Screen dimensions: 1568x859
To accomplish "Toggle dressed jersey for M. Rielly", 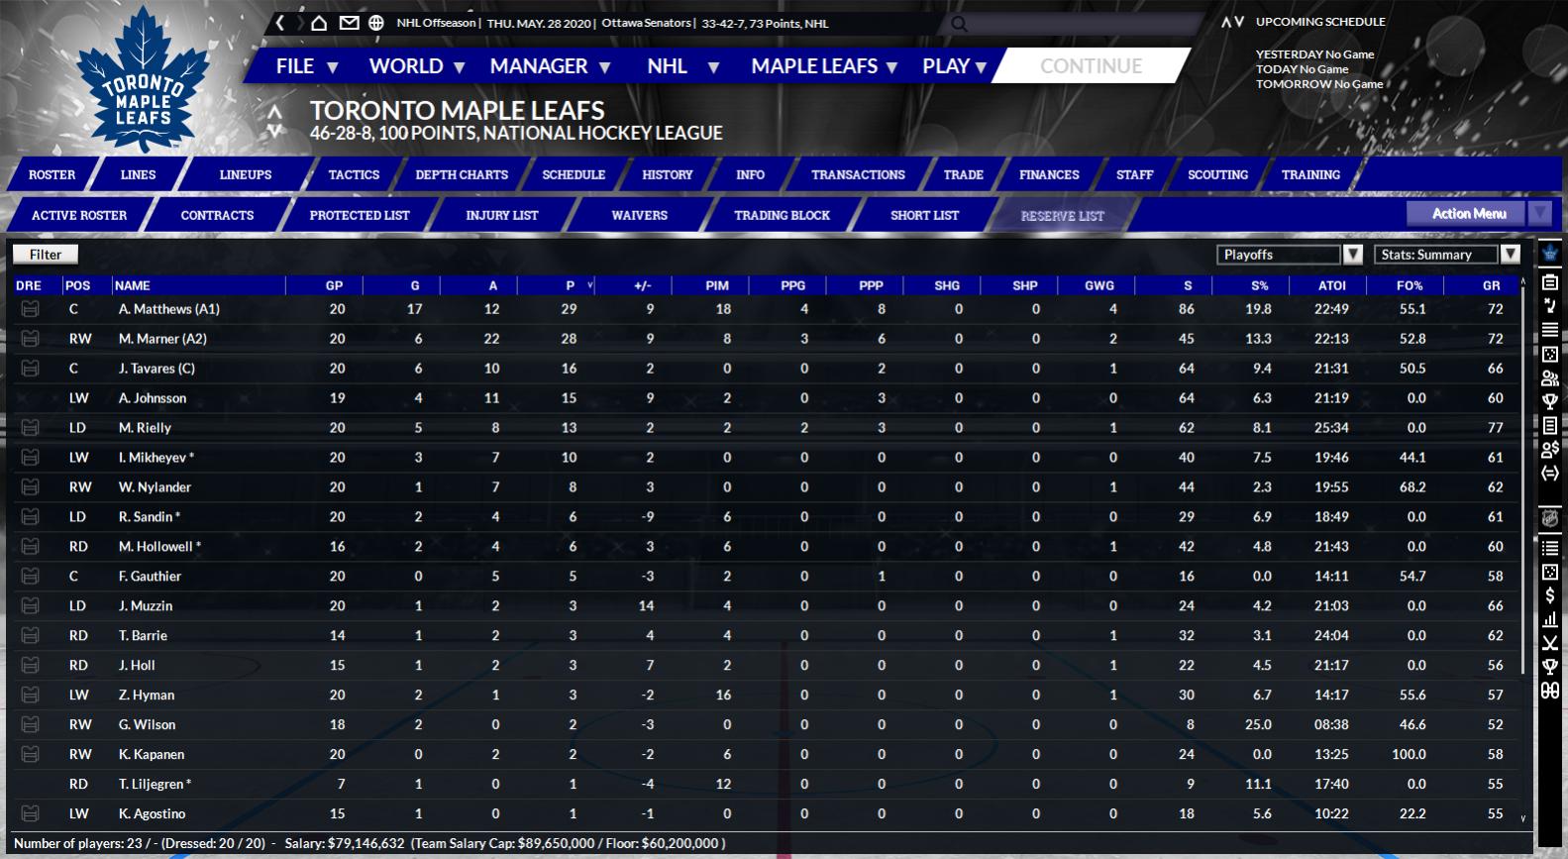I will click(30, 428).
